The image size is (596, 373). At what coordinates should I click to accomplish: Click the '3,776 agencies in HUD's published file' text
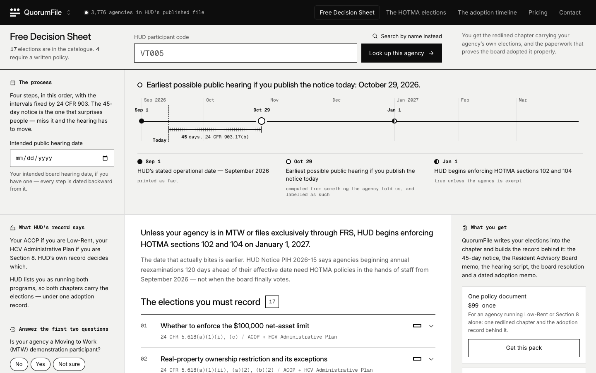click(x=147, y=12)
